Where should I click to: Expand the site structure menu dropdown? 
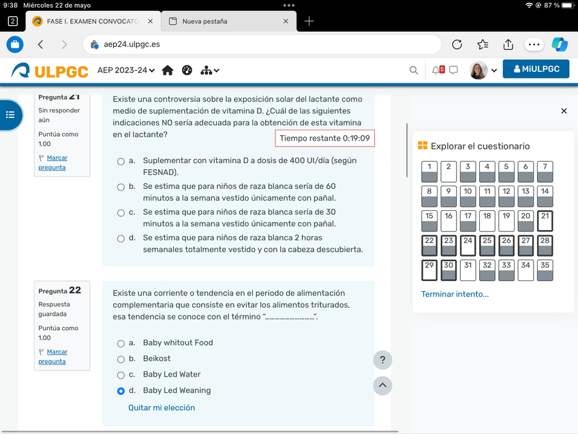coord(210,70)
